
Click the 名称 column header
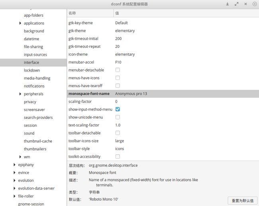pos(90,13)
